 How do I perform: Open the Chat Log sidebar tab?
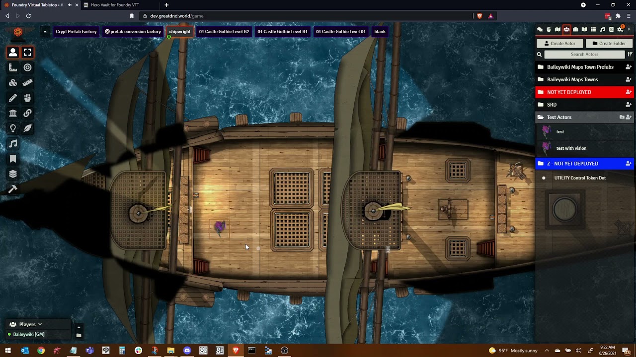coord(540,30)
